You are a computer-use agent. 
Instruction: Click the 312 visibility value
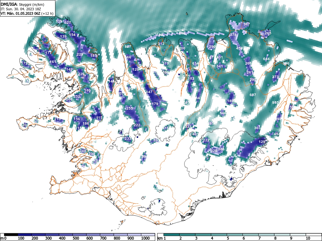[x=161, y=44]
